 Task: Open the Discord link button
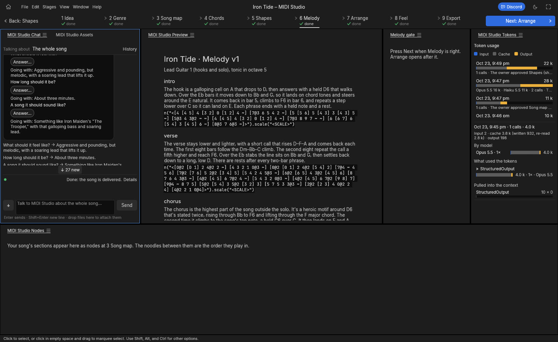tap(511, 7)
